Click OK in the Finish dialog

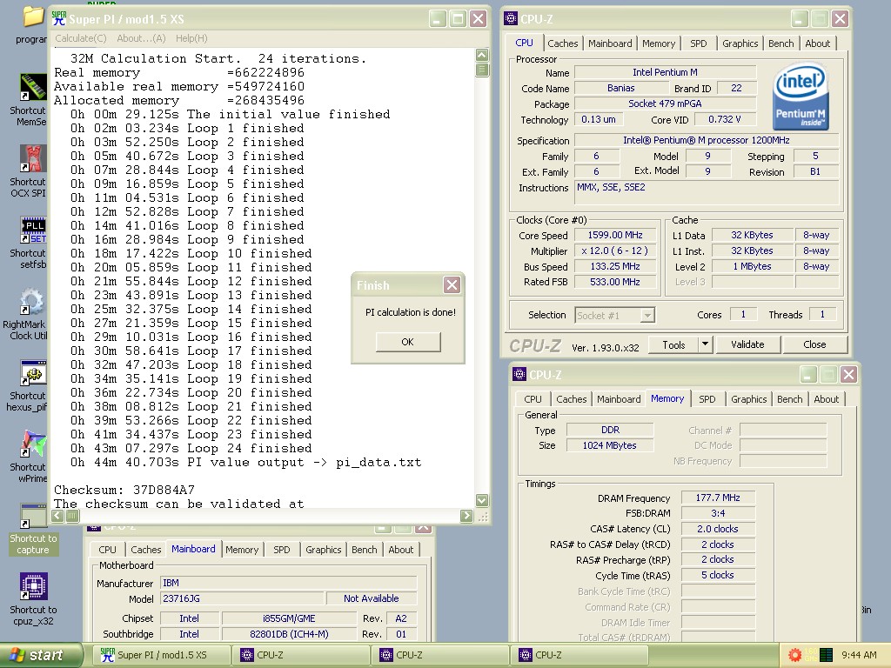[407, 341]
